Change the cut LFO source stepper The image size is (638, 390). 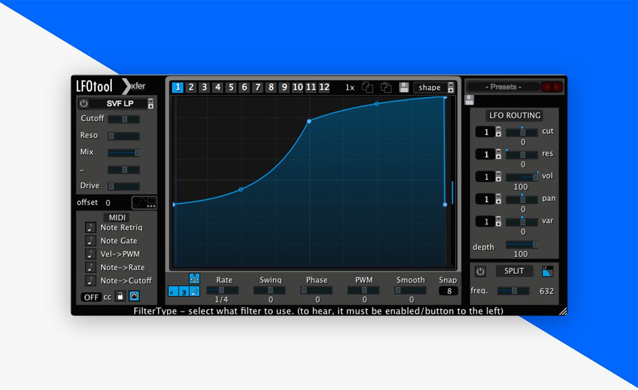498,132
